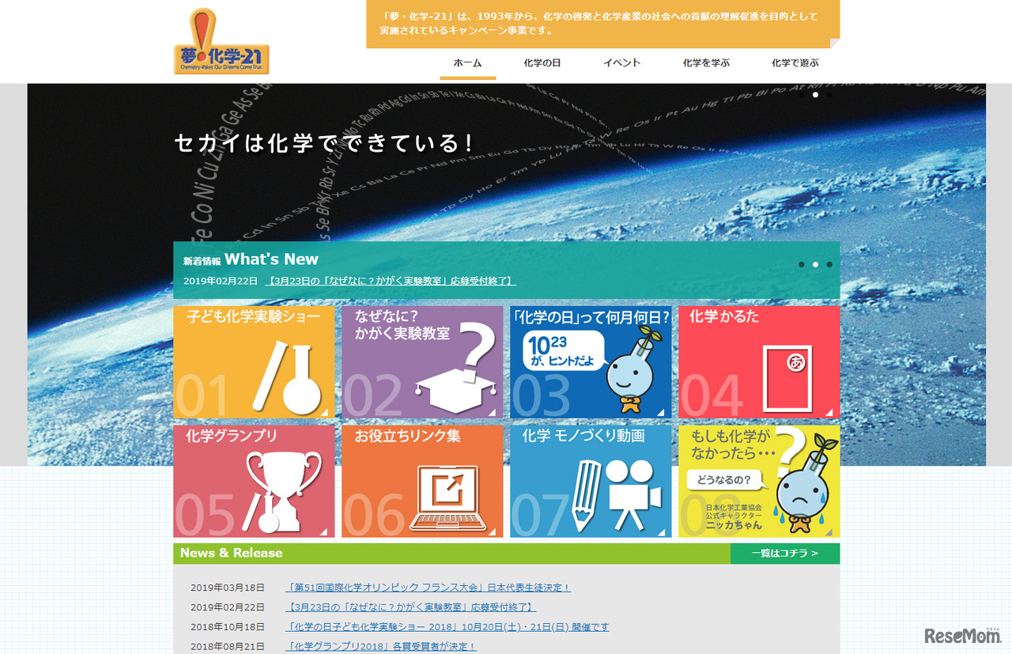The width and height of the screenshot is (1012, 654).
Task: Open the イベント menu item
Action: pos(621,62)
